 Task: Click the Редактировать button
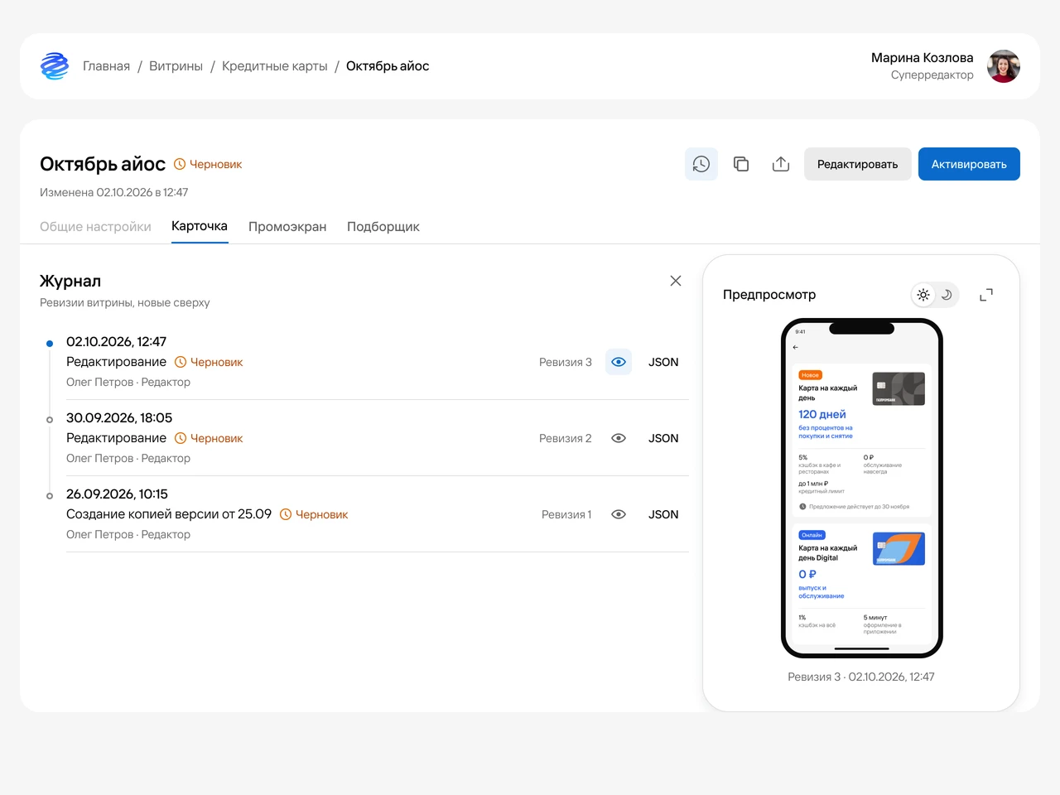(x=858, y=164)
